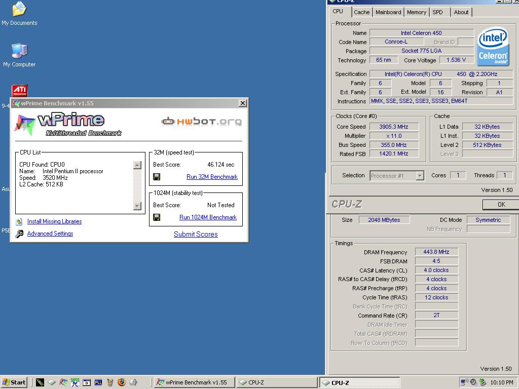Image resolution: width=519 pixels, height=389 pixels.
Task: Click the Install Missing Libraries link
Action: [x=54, y=221]
